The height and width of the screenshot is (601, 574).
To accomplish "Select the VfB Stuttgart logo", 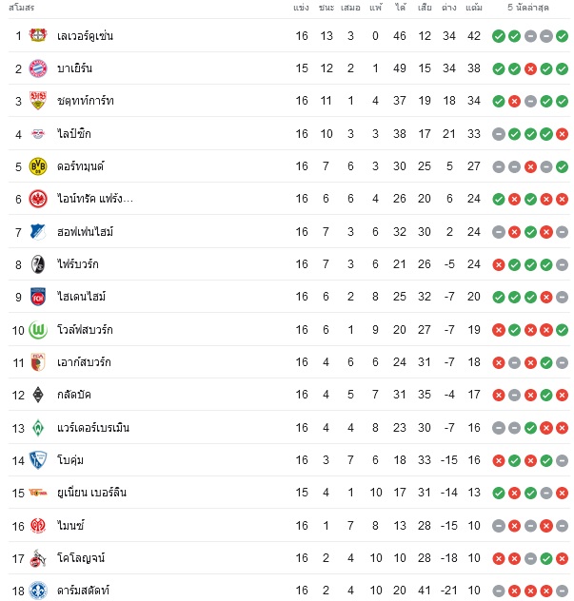I will coord(38,101).
